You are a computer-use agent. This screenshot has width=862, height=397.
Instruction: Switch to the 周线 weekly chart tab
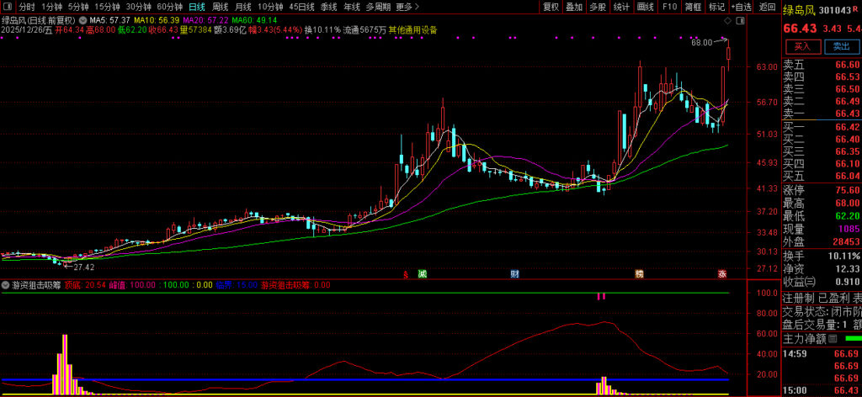[x=220, y=6]
